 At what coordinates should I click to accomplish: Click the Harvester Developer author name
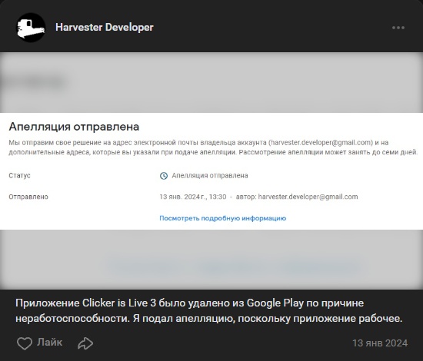(105, 27)
